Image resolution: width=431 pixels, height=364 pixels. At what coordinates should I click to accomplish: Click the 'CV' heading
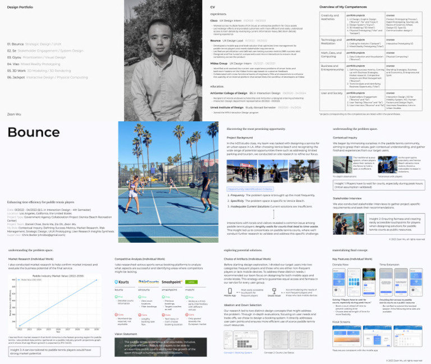point(213,7)
